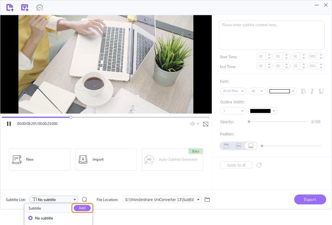Click the add file icon in top toolbar
332x225 pixels.
click(10, 8)
